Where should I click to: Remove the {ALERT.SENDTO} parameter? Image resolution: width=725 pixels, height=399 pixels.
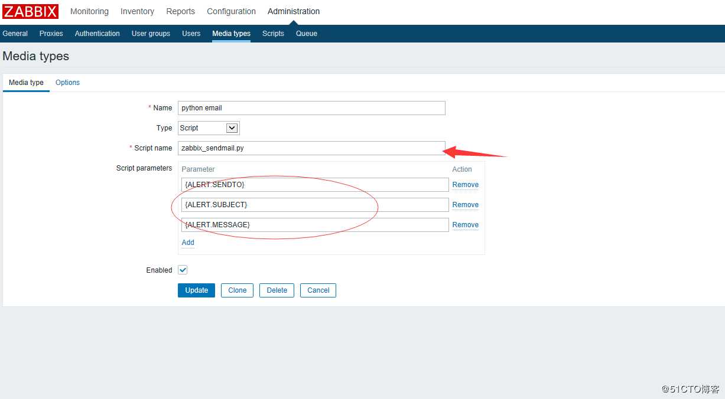coord(466,185)
